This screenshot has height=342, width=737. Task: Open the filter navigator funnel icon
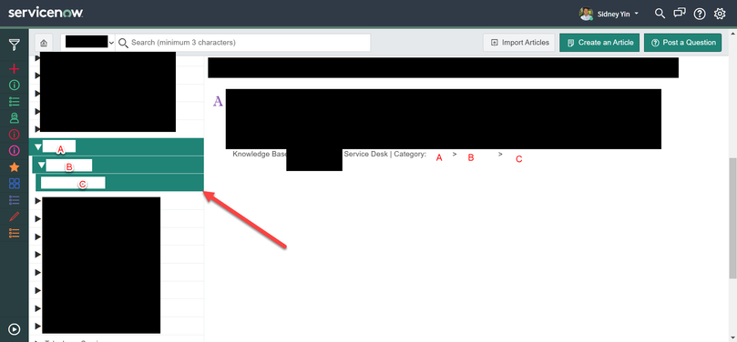pos(14,45)
